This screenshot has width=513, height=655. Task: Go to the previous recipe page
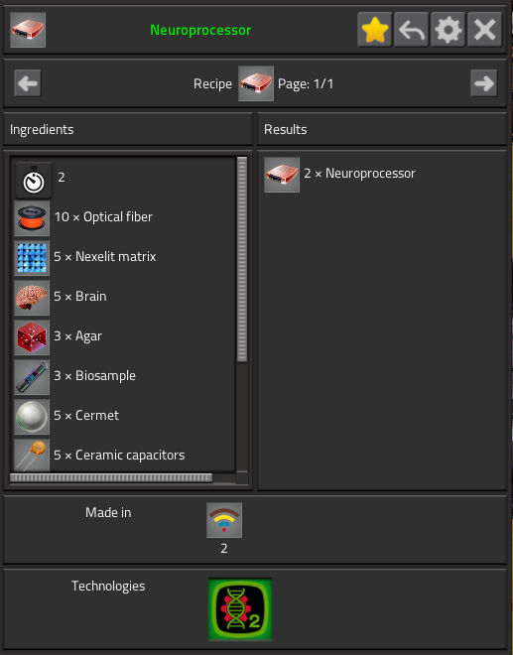pyautogui.click(x=28, y=83)
